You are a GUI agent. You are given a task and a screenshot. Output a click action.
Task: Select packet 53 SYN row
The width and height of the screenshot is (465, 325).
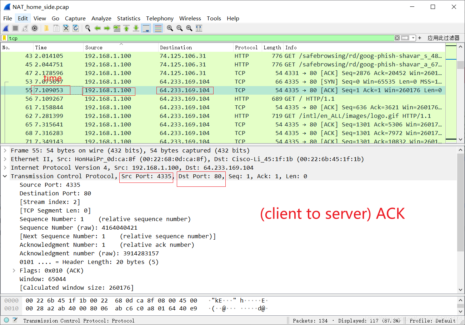[223, 81]
